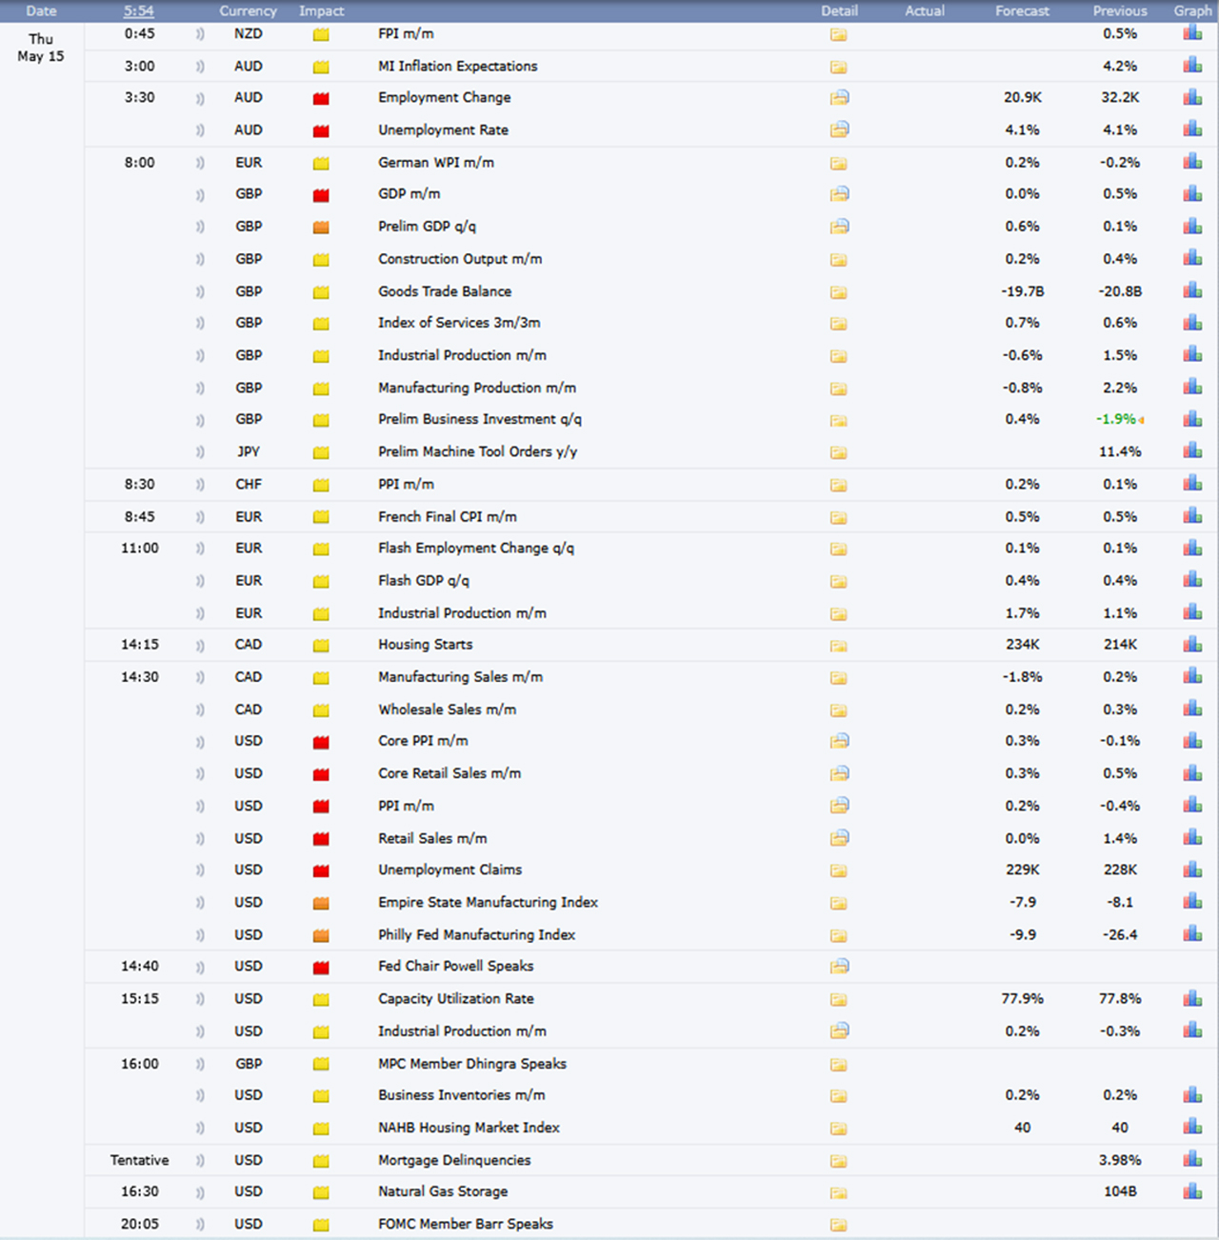1219x1240 pixels.
Task: Click the Date column header
Action: tap(41, 11)
